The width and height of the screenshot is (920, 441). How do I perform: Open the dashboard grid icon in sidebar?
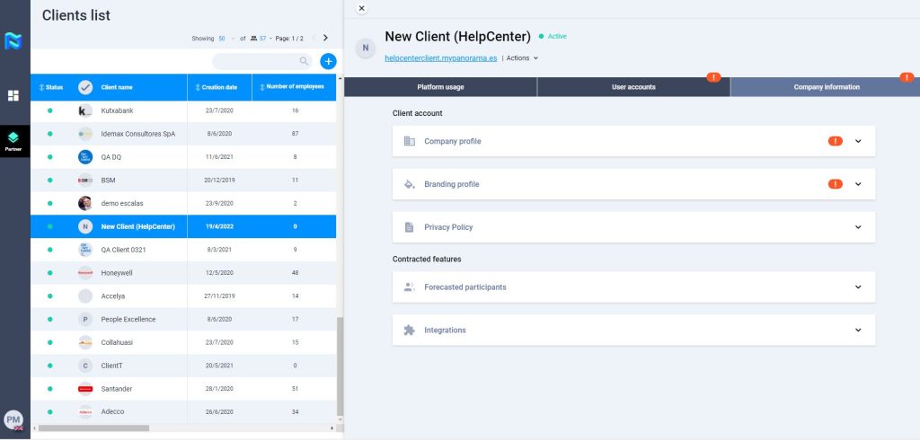coord(14,95)
